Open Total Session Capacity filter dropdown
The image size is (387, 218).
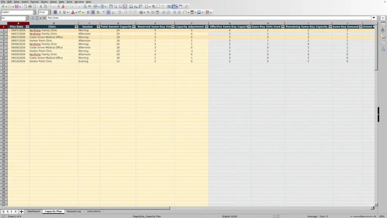(134, 27)
